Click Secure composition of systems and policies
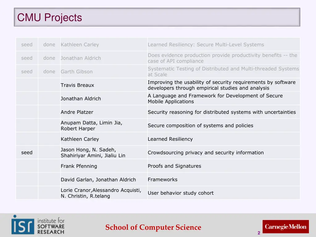 tap(200, 126)
